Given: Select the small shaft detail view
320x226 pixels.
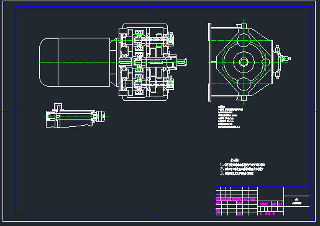Looking at the screenshot, I should (75, 116).
